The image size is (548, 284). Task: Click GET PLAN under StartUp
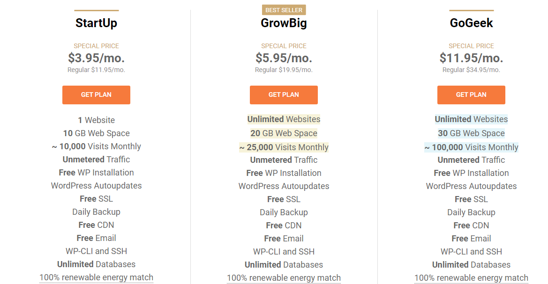coord(96,95)
